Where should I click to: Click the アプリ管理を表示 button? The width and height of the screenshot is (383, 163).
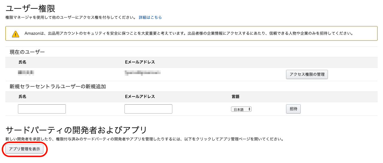coord(25,149)
